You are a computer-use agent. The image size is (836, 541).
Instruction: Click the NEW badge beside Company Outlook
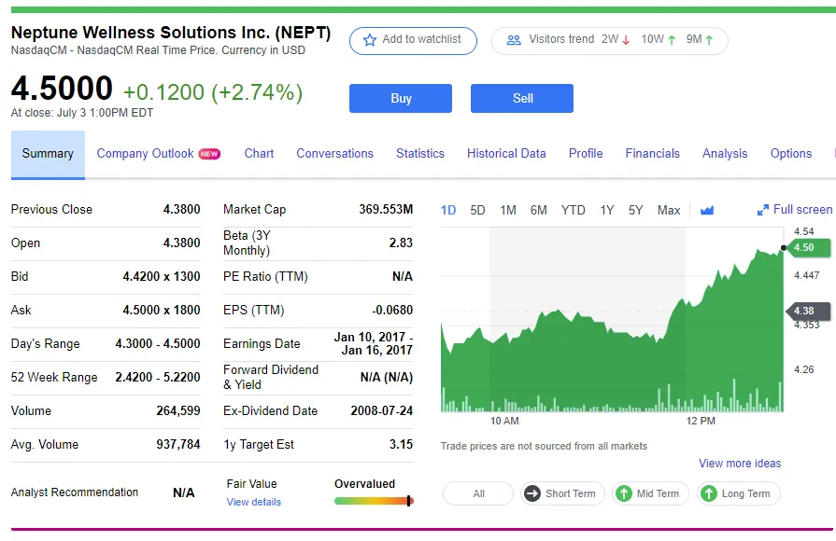pos(209,154)
